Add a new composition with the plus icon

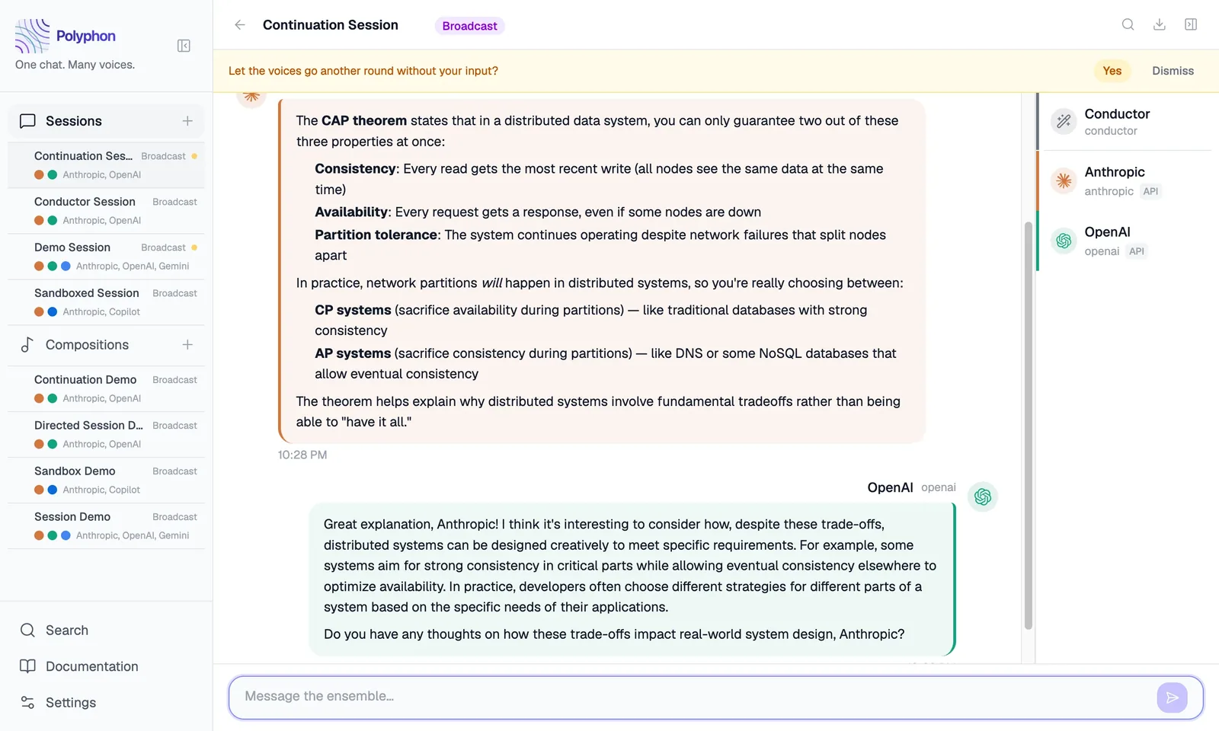coord(187,344)
